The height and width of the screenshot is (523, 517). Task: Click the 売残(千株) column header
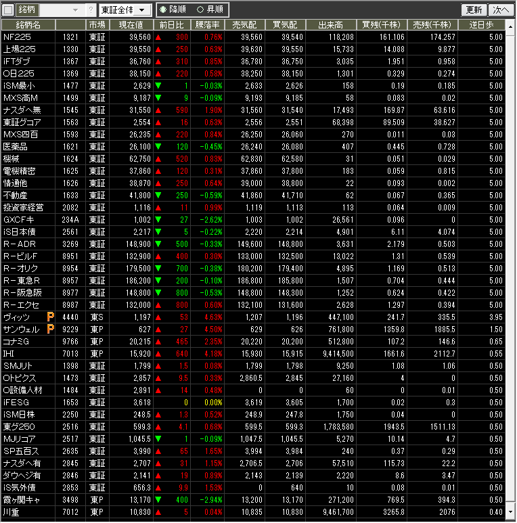click(x=432, y=25)
